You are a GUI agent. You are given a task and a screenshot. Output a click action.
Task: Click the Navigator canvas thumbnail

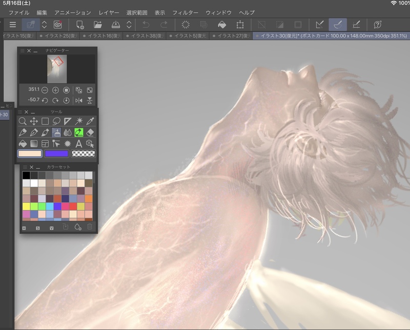pyautogui.click(x=57, y=69)
